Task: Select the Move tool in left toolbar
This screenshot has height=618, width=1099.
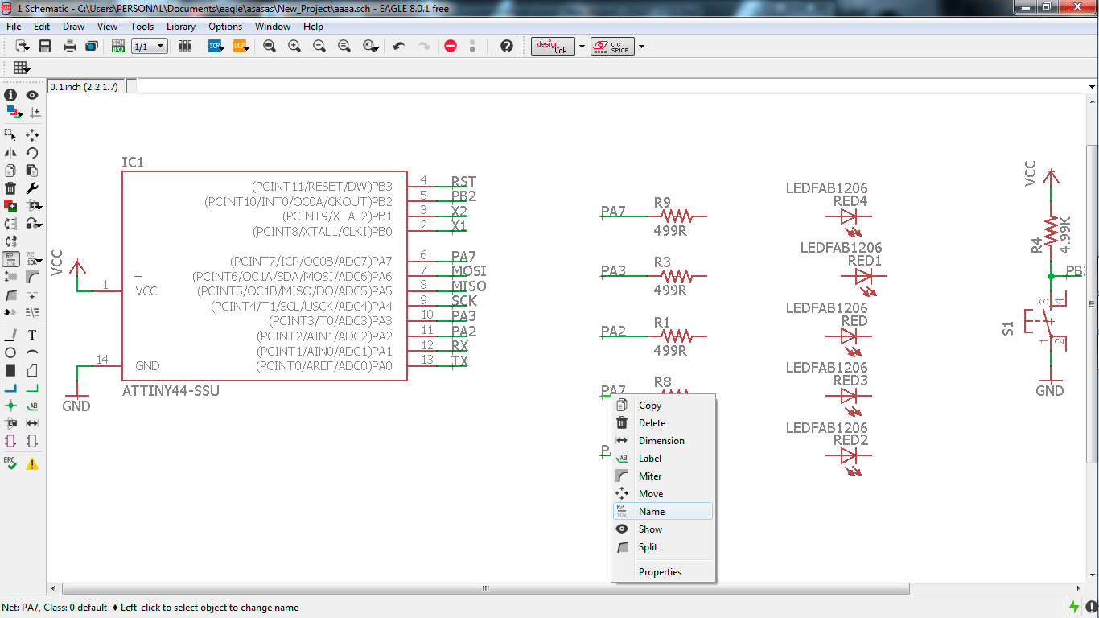Action: coord(32,135)
